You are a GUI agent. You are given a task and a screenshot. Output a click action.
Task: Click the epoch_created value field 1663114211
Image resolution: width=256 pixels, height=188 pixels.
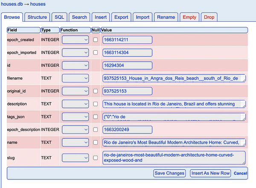point(127,40)
